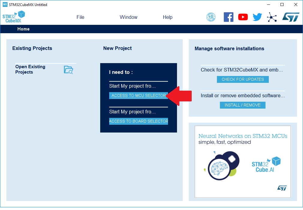Image resolution: width=303 pixels, height=210 pixels.
Task: Click the 'New Project' heading
Action: point(117,48)
